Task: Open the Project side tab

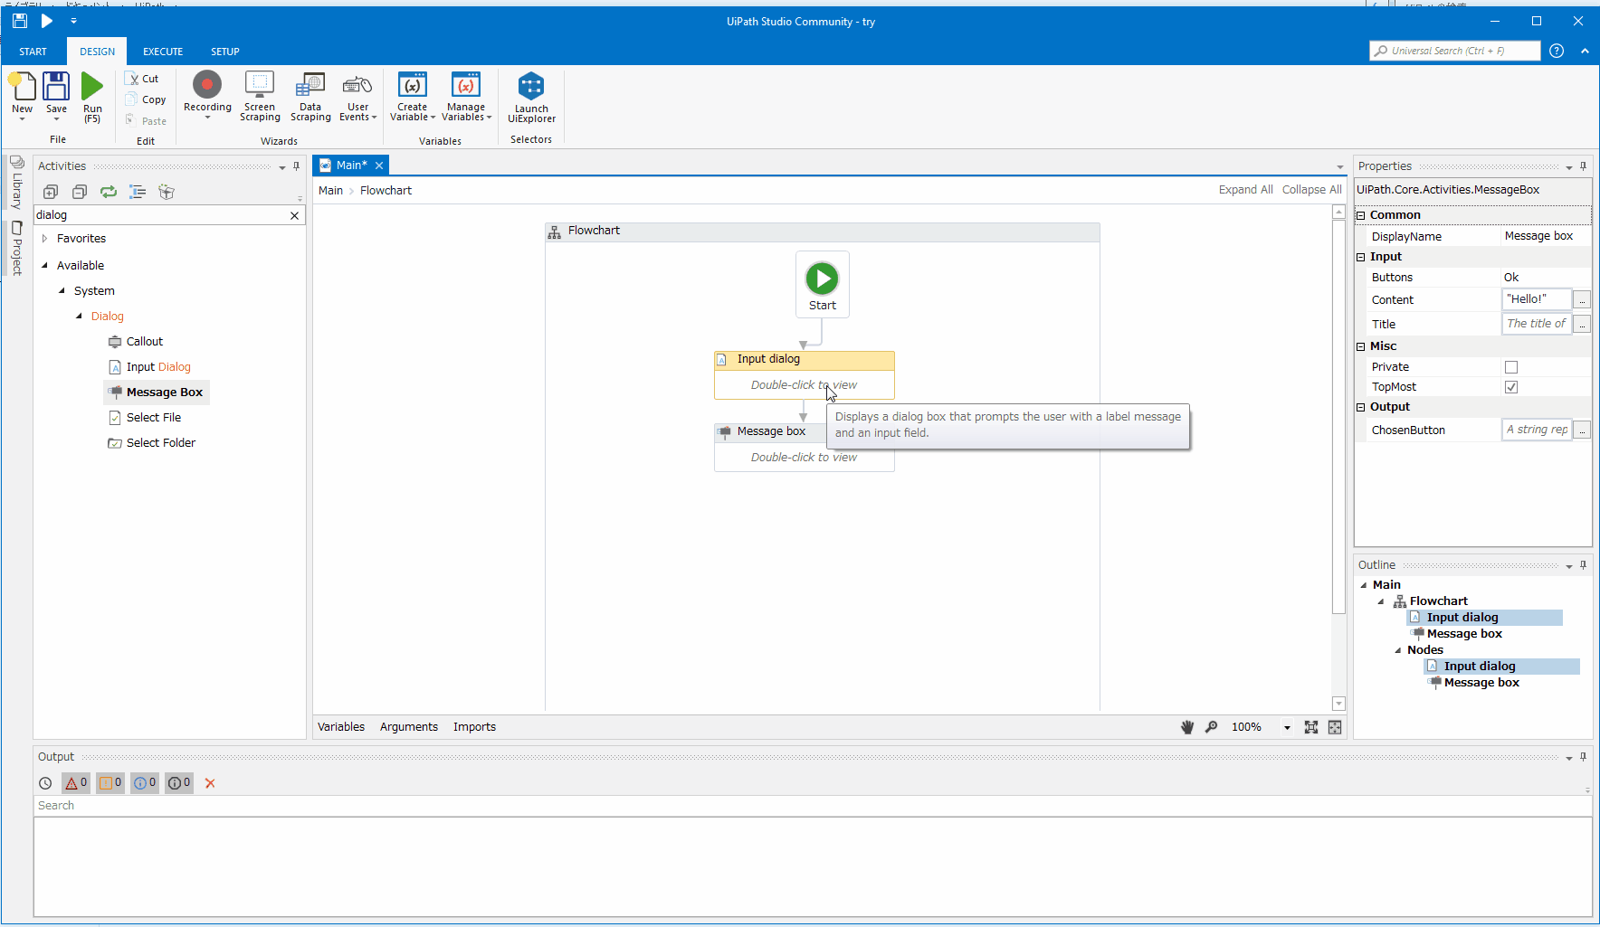Action: (16, 248)
